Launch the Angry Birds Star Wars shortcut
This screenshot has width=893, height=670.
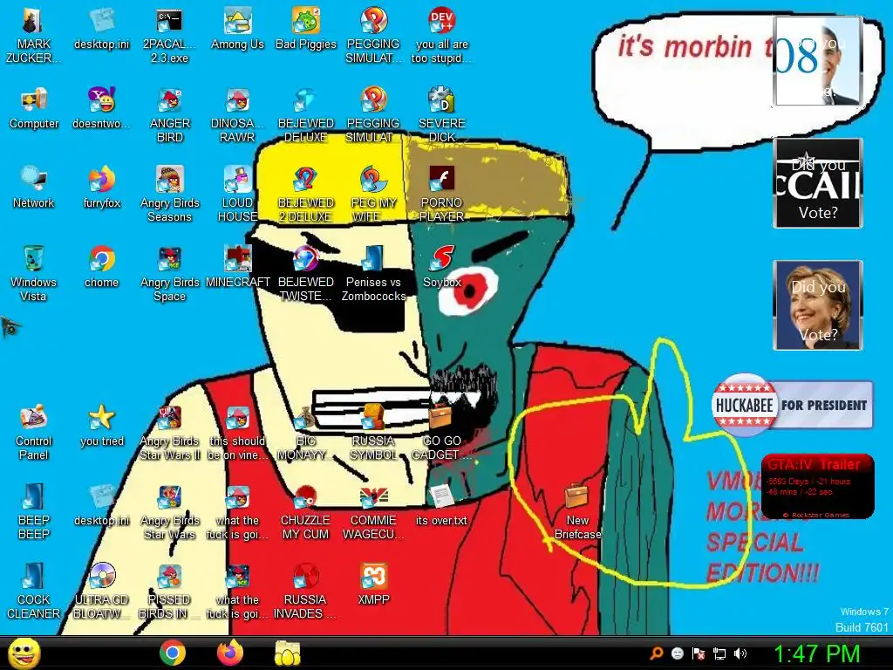[x=169, y=511]
